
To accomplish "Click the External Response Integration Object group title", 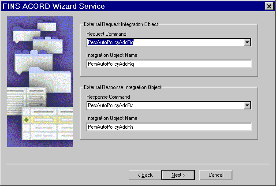I will 123,87.
